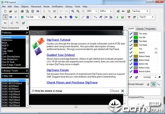Select the Place Dimension tool
This screenshot has width=165, height=114.
pos(82,17)
